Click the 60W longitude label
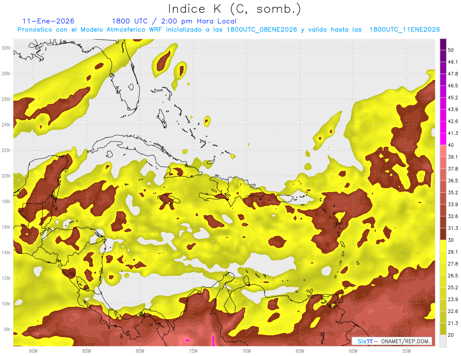Screen dimensions: 461x356 coord(353,351)
